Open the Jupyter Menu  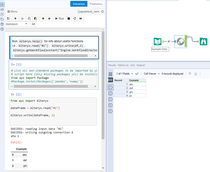click(x=12, y=12)
